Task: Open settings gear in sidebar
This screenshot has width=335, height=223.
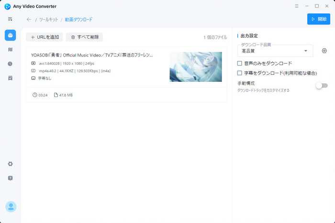Action: click(10, 164)
